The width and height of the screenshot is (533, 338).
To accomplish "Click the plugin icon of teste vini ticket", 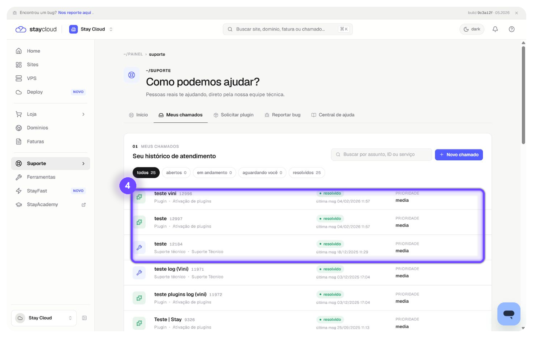I will pos(139,197).
